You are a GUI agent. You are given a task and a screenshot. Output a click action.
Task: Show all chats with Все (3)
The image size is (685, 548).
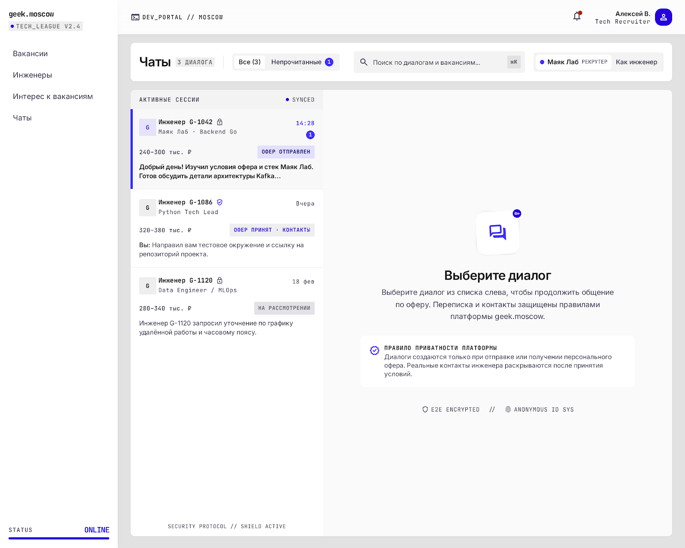tap(250, 62)
